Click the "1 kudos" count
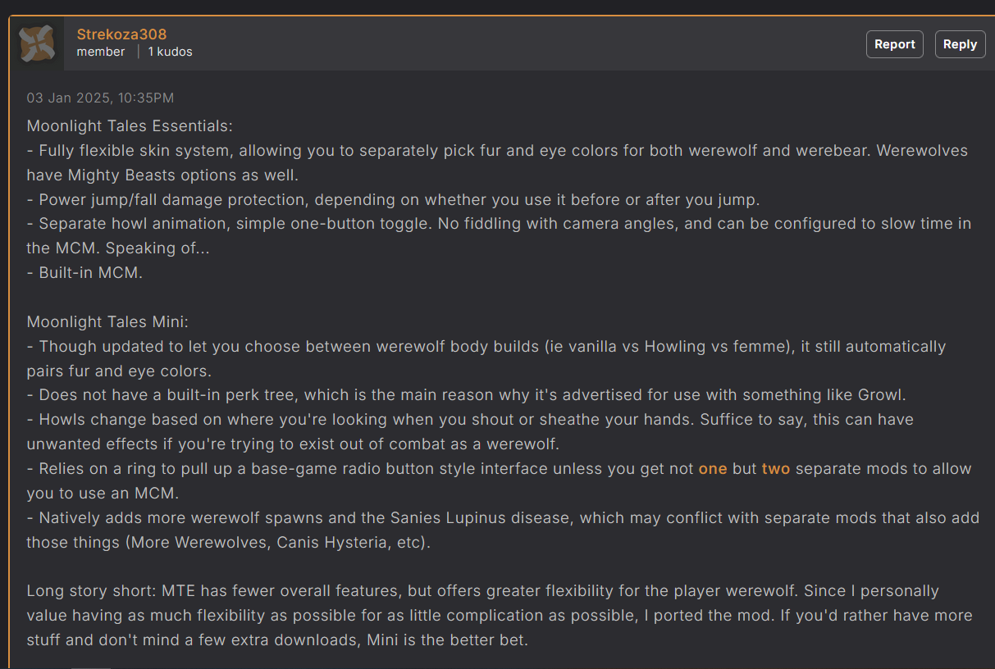 [170, 52]
